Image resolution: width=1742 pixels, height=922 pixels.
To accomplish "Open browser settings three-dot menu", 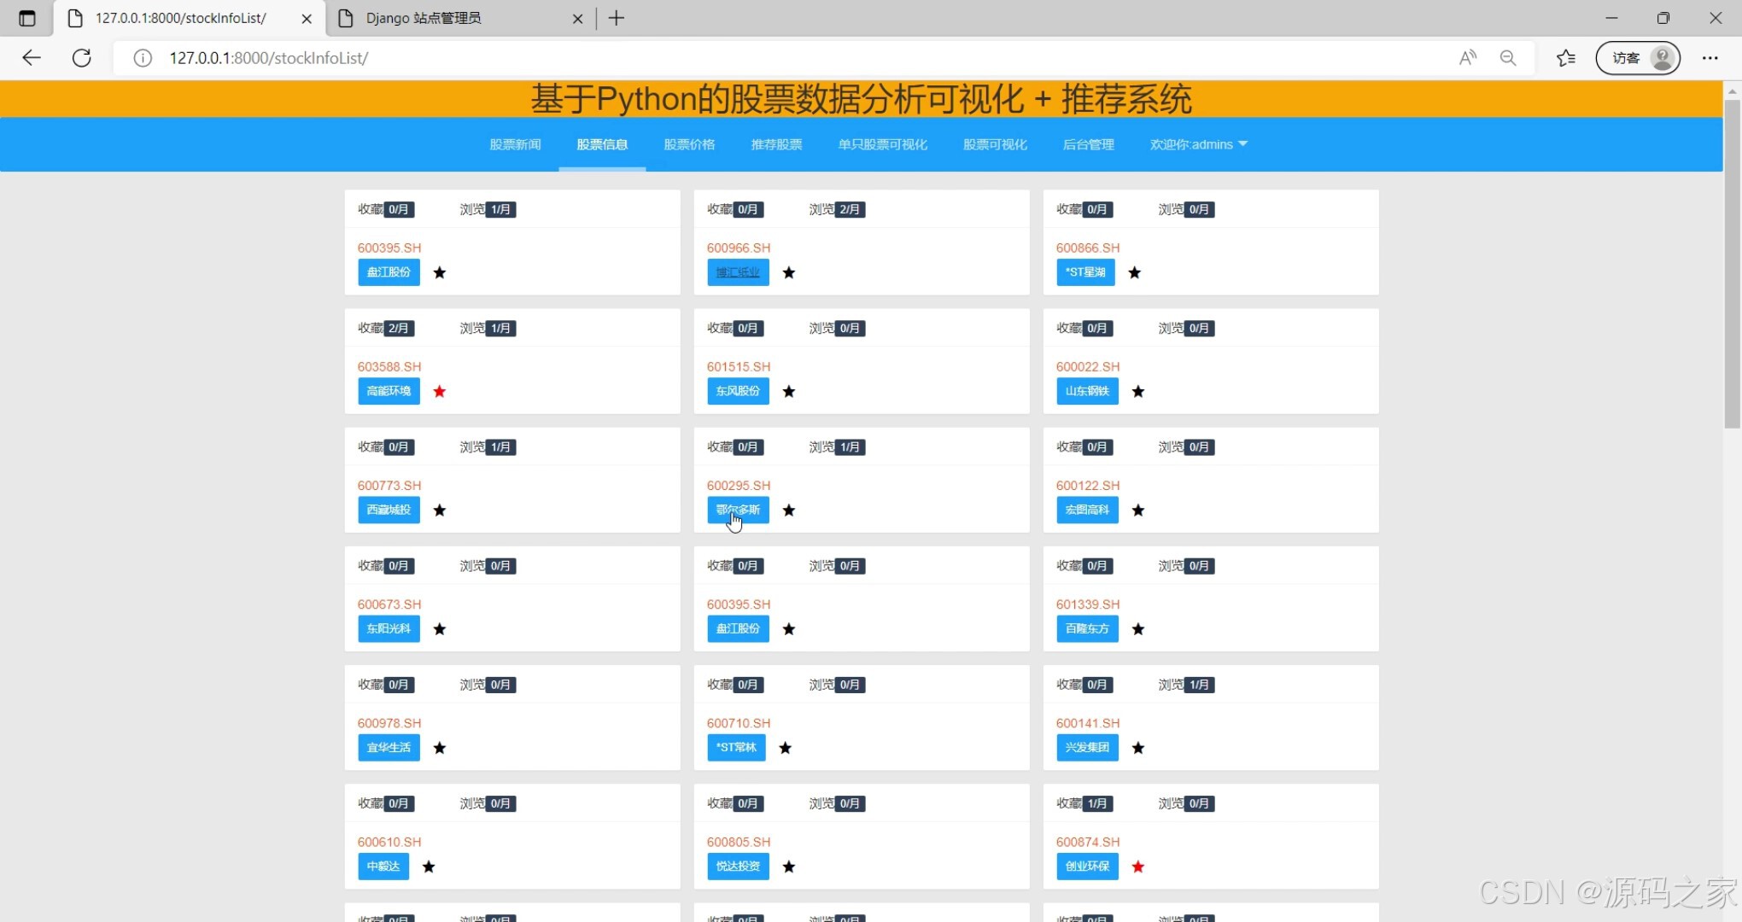I will pyautogui.click(x=1710, y=58).
